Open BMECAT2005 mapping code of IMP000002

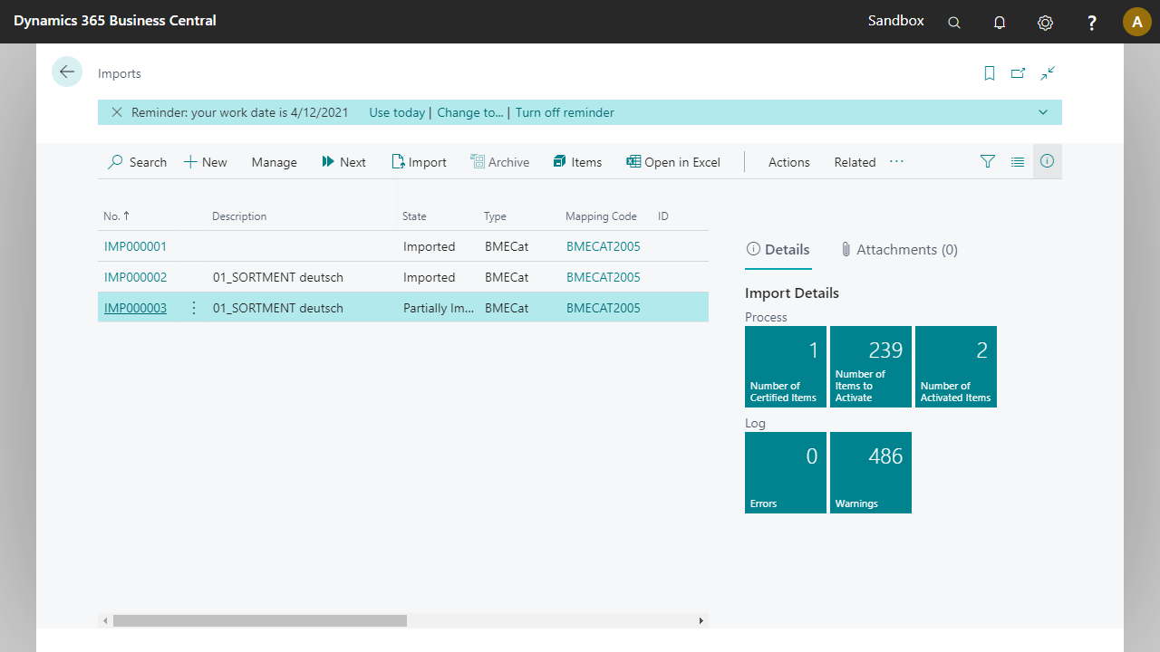coord(604,277)
